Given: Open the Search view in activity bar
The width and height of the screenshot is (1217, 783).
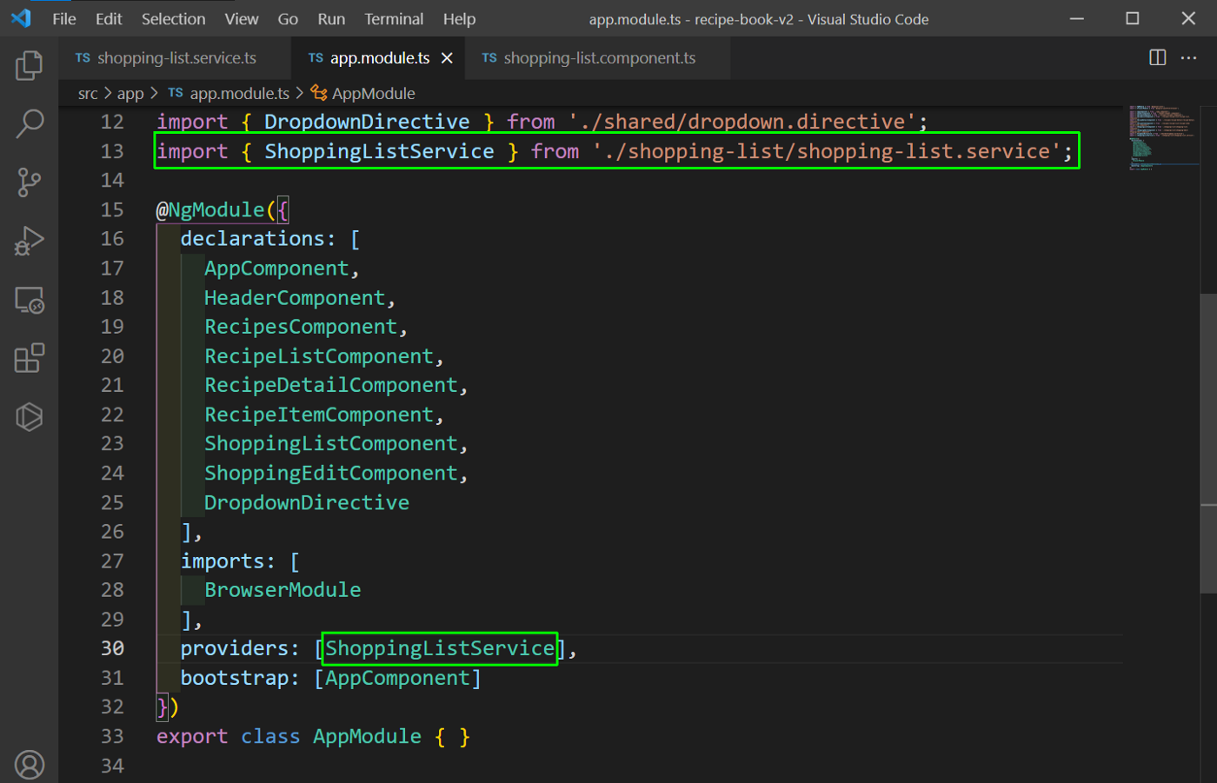Looking at the screenshot, I should (x=29, y=123).
